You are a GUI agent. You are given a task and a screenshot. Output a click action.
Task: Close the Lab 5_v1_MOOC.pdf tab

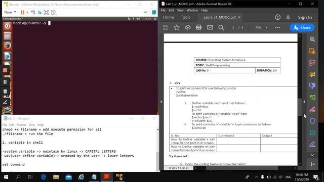point(239,17)
